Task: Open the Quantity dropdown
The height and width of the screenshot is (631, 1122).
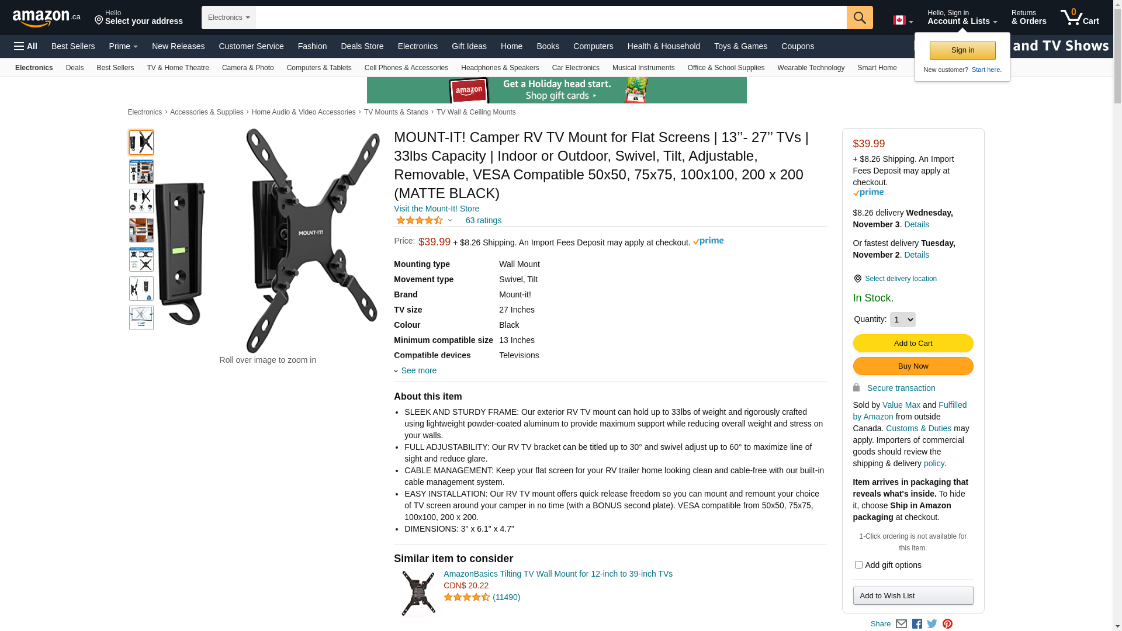Action: (x=902, y=320)
